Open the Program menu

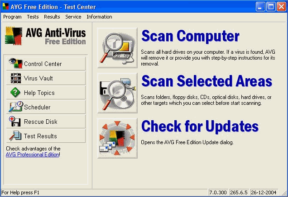point(12,17)
